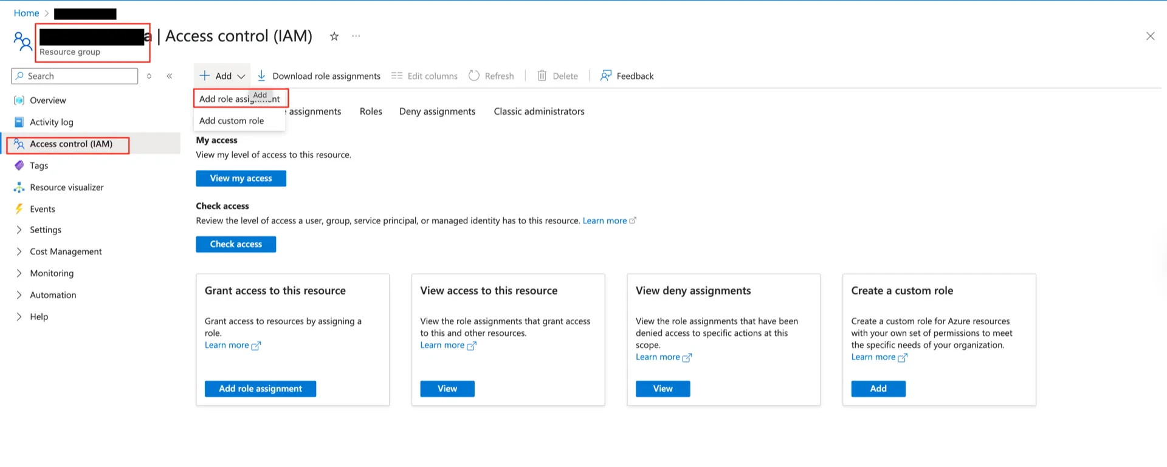
Task: Go to Home breadcrumb link
Action: pyautogui.click(x=26, y=13)
